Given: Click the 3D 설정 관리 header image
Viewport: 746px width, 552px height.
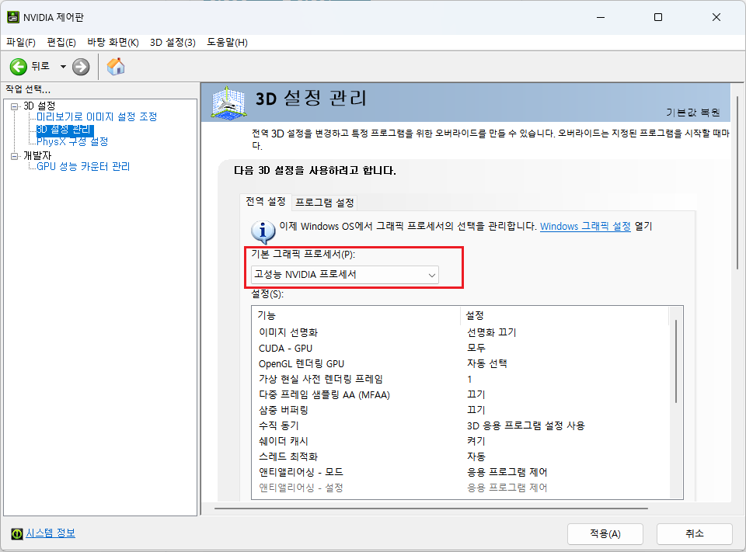Looking at the screenshot, I should (228, 102).
